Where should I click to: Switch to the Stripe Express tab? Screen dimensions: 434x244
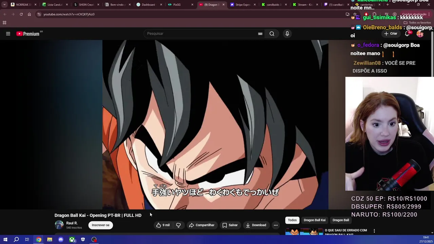[x=242, y=5]
